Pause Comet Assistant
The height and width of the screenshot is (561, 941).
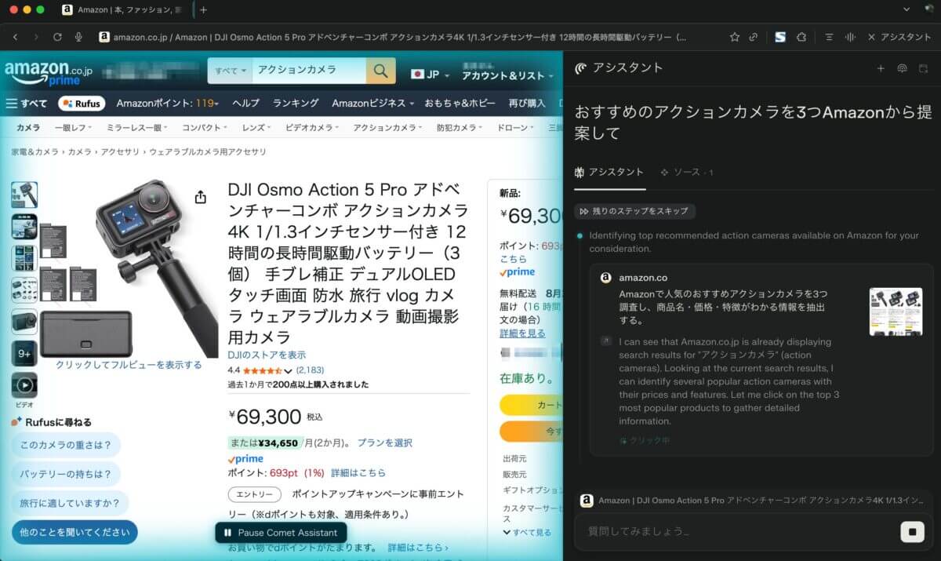click(281, 533)
